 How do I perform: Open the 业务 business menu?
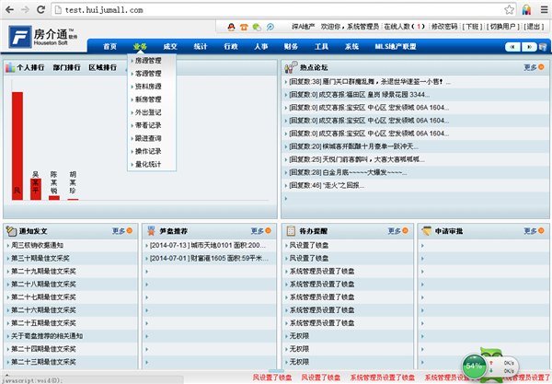pos(140,46)
